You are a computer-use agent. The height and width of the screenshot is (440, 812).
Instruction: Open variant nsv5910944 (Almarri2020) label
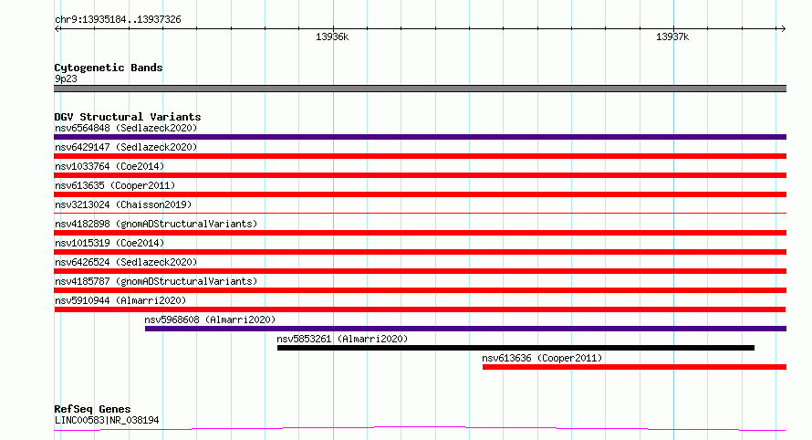(120, 300)
